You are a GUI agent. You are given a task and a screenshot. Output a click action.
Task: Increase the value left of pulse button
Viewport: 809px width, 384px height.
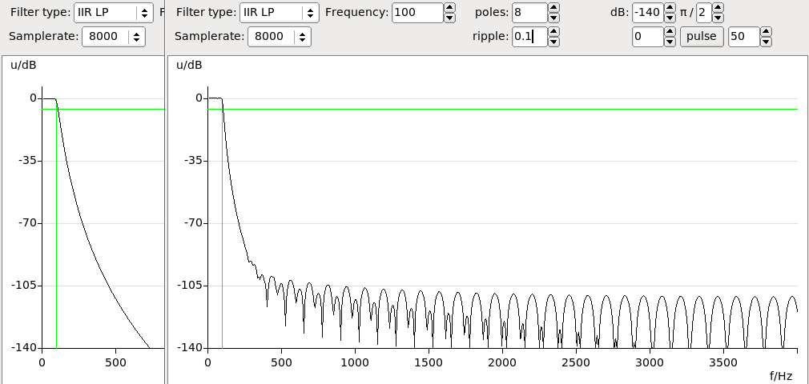click(670, 32)
